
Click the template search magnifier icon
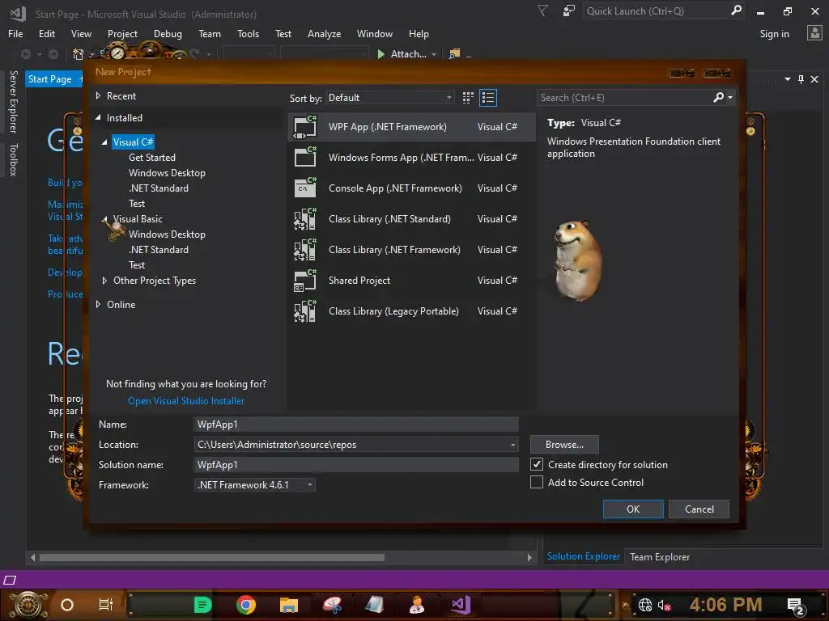click(x=719, y=97)
